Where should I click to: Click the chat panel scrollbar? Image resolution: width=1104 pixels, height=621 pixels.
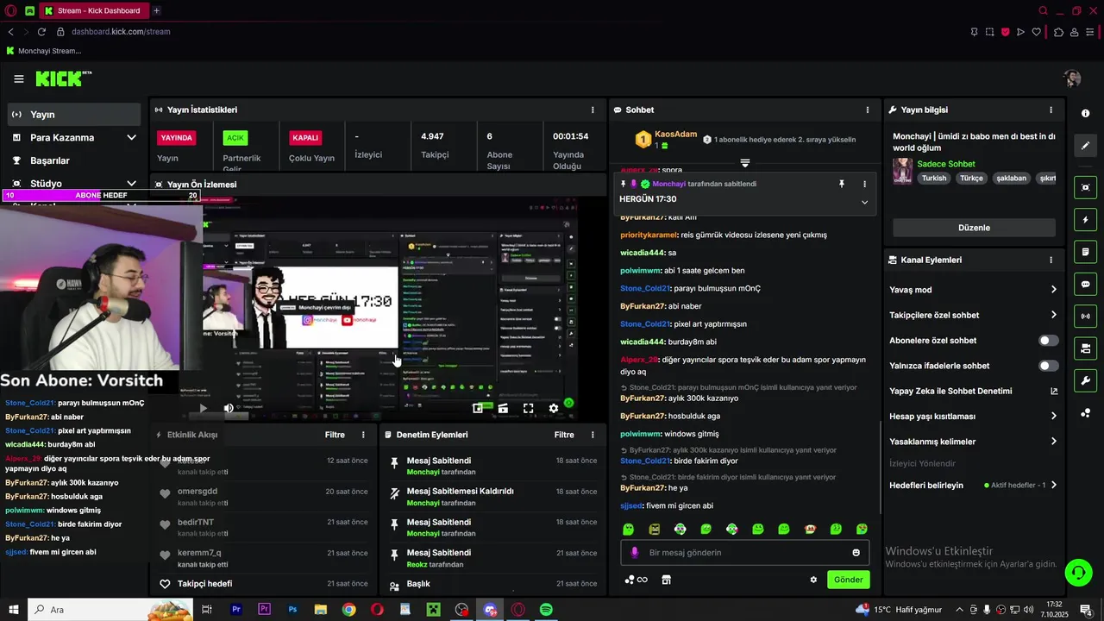879,466
